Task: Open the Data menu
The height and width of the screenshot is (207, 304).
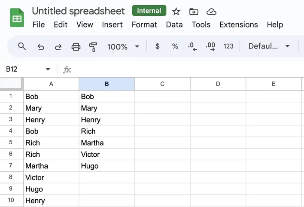Action: (x=174, y=24)
